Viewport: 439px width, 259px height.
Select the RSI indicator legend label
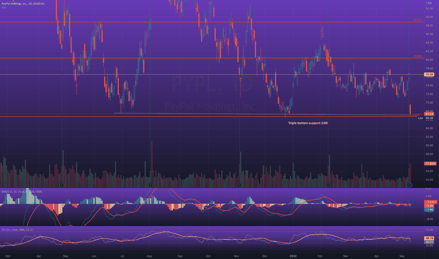17,230
